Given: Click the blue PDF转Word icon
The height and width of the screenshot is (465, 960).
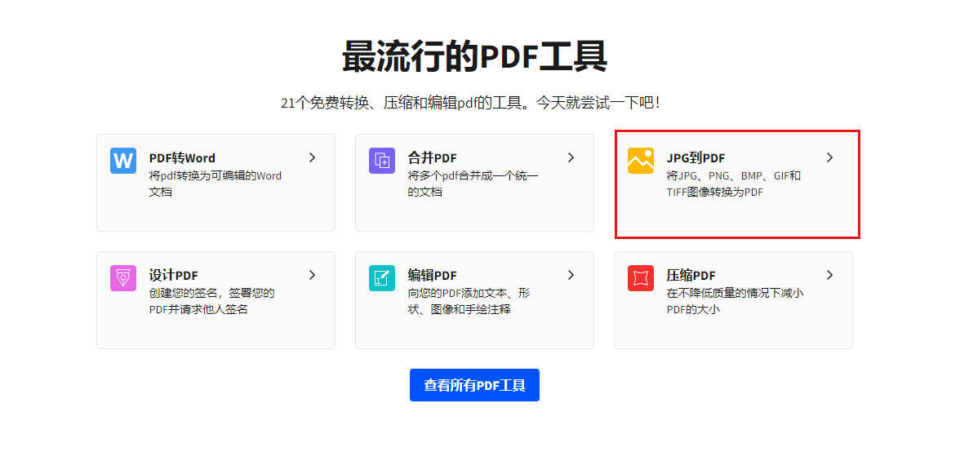Looking at the screenshot, I should [x=123, y=161].
